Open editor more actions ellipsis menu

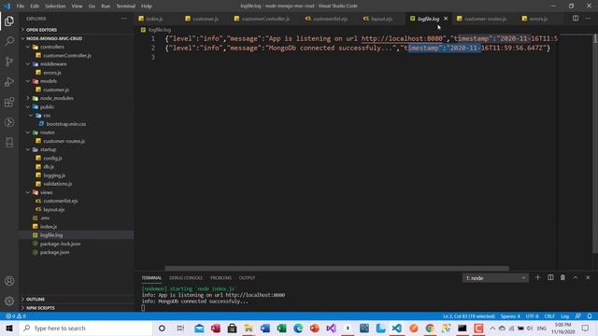[588, 19]
